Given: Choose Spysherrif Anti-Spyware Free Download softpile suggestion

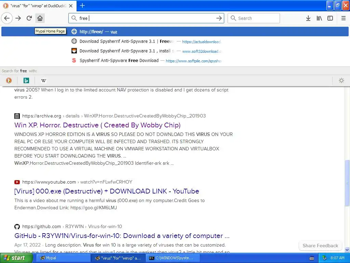Looking at the screenshot, I should point(175,61).
